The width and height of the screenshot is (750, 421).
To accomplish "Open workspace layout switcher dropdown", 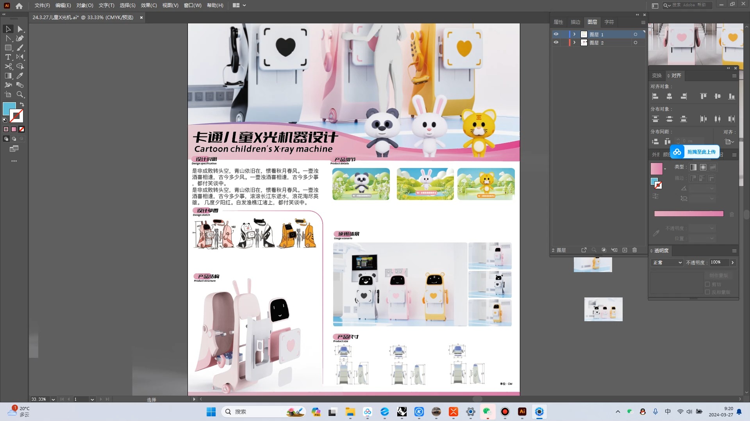I will 239,5.
